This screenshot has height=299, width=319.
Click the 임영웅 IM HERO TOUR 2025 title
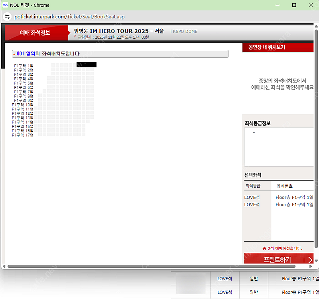[x=119, y=31]
